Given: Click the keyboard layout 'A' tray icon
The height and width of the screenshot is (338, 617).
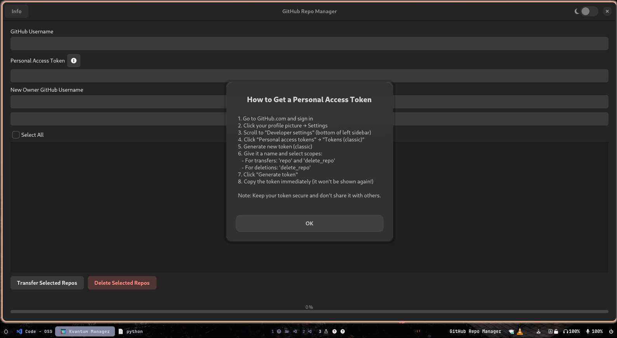Looking at the screenshot, I should (x=550, y=331).
